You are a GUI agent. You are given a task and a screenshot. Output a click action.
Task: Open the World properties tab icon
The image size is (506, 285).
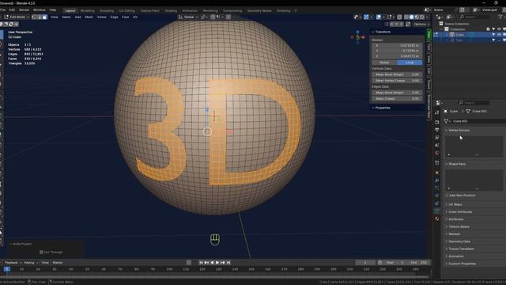[x=437, y=153]
